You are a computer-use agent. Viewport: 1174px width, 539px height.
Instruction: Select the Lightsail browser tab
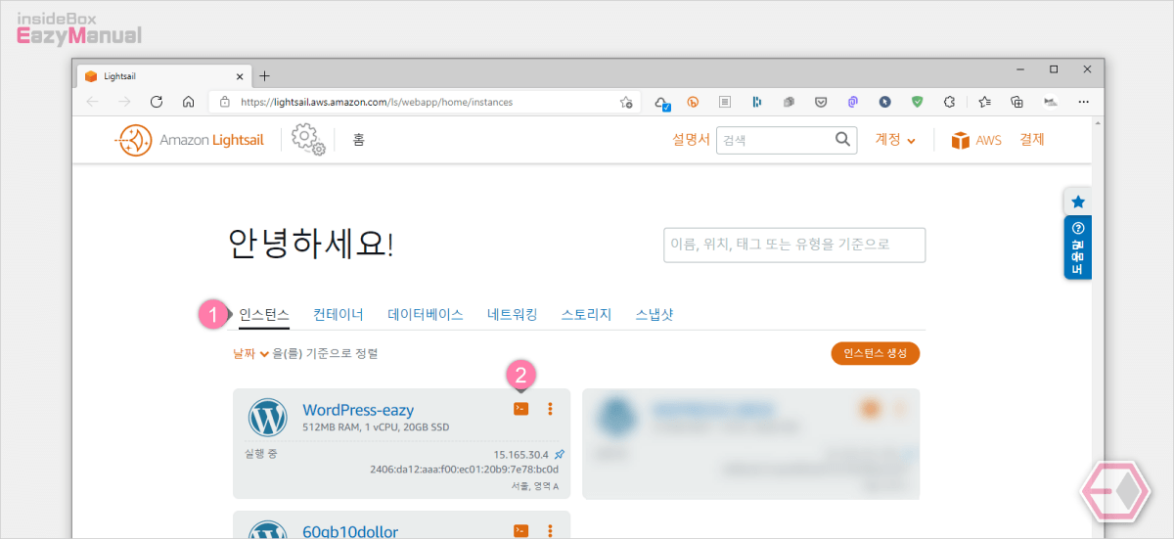click(162, 76)
